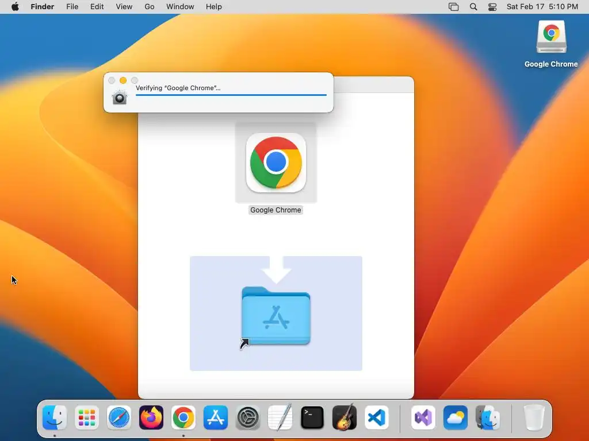Launch Launchpad from the Dock
589x441 pixels.
(87, 417)
